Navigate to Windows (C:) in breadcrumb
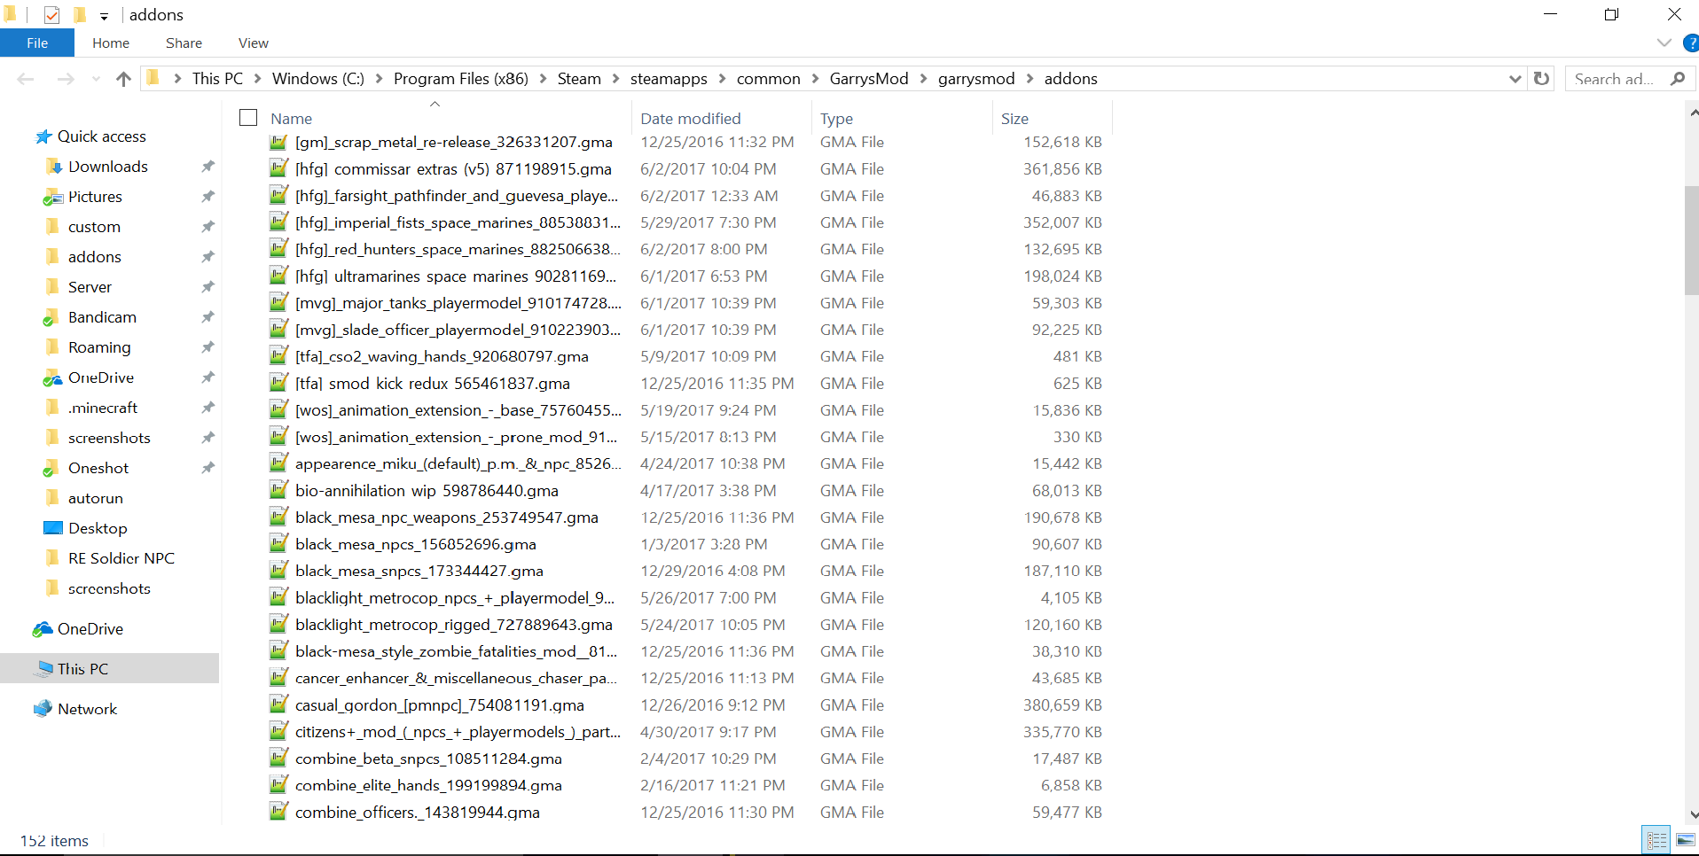 318,79
